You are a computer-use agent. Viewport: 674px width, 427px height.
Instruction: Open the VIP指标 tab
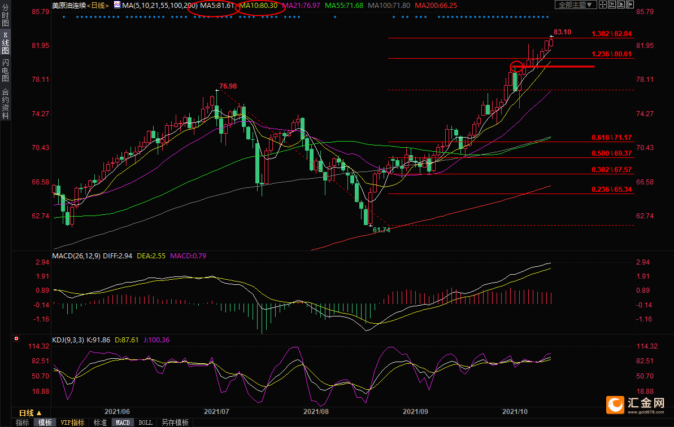(x=73, y=422)
